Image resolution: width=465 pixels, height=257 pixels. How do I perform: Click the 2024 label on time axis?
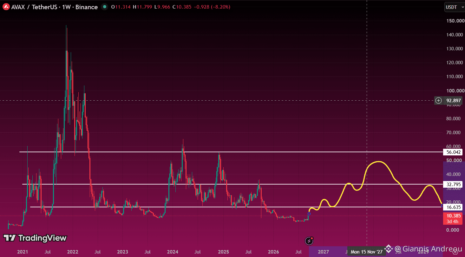coord(173,252)
